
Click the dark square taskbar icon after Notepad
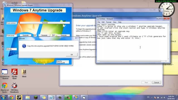click(x=60, y=97)
